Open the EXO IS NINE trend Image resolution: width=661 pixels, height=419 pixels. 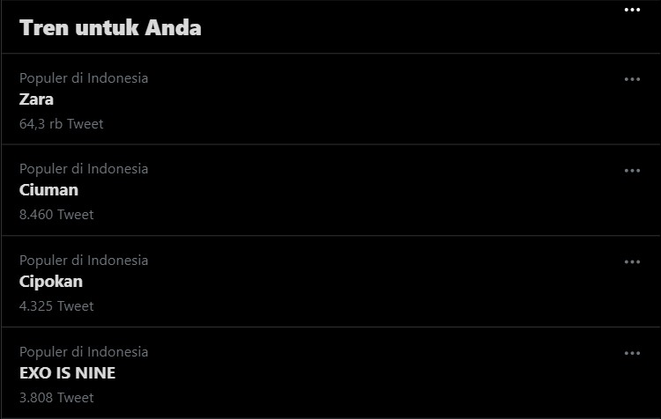coord(68,373)
